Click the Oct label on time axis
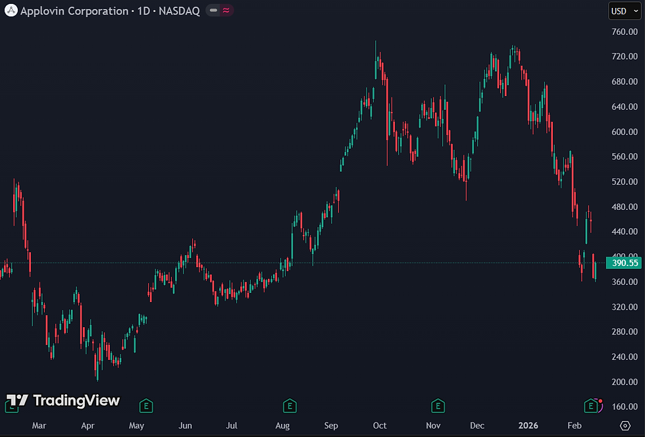Viewport: 645px width, 437px height. (x=380, y=425)
